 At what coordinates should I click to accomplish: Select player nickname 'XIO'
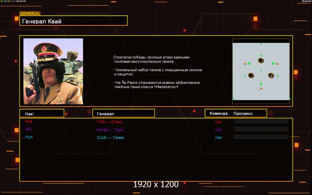coord(29,129)
